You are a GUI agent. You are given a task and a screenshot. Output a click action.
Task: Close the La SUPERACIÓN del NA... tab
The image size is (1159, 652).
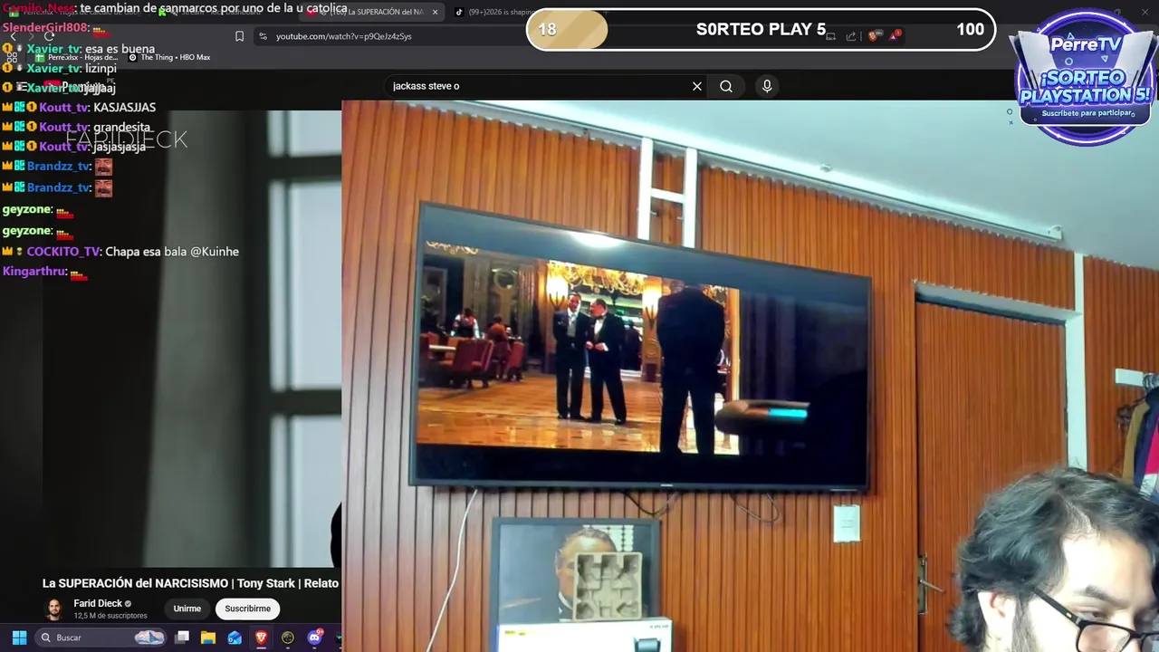pos(435,12)
